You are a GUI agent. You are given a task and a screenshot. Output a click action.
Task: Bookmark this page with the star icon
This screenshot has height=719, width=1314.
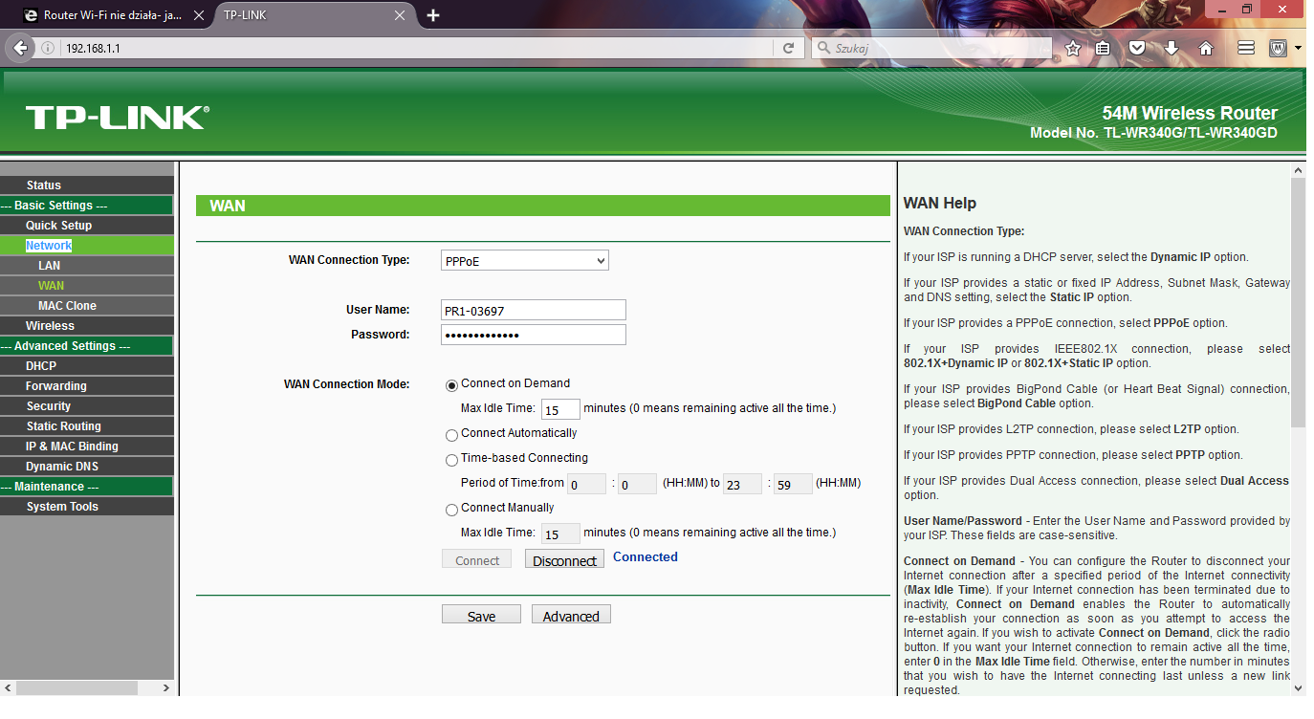[x=1073, y=48]
